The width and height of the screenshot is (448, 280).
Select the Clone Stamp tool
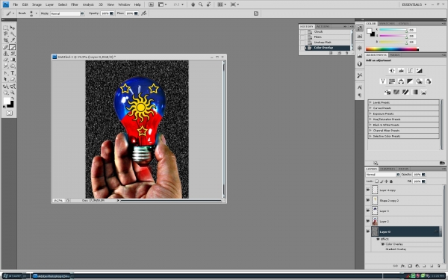coord(5,54)
